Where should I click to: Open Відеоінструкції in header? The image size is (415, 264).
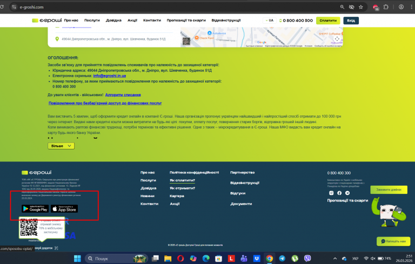[226, 21]
